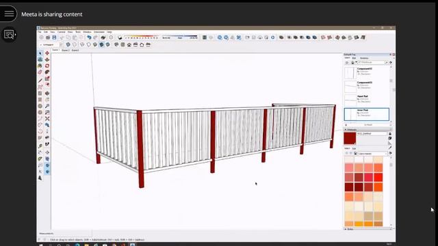Open the Edit tab in Materials panel
438x246 pixels.
tap(354, 149)
